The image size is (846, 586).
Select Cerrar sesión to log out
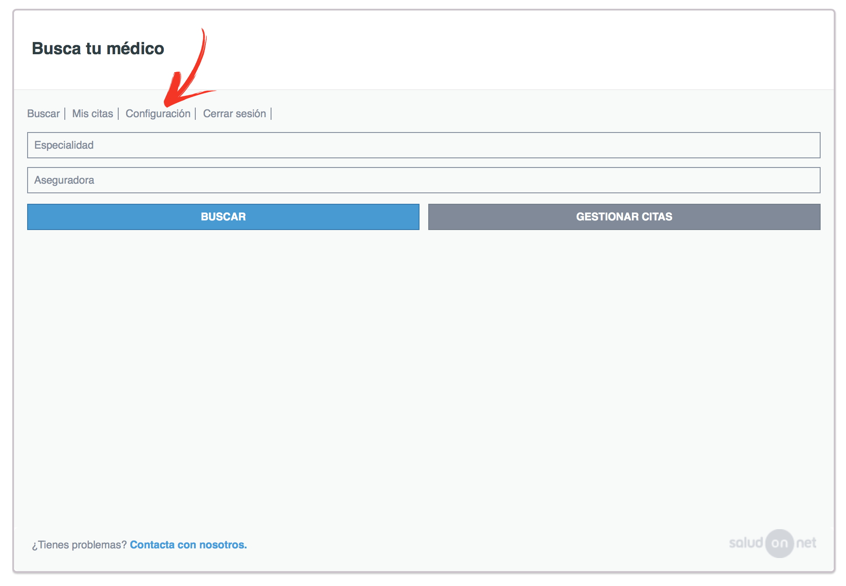point(234,114)
